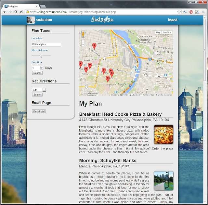The height and width of the screenshot is (205, 208).
Task: Open sudarshan's profile avatar
Action: [x=31, y=20]
